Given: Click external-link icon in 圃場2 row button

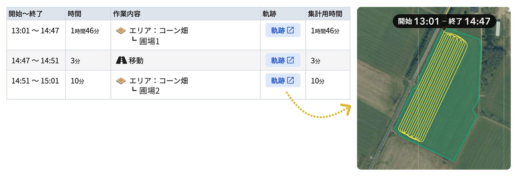Looking at the screenshot, I should click(290, 80).
